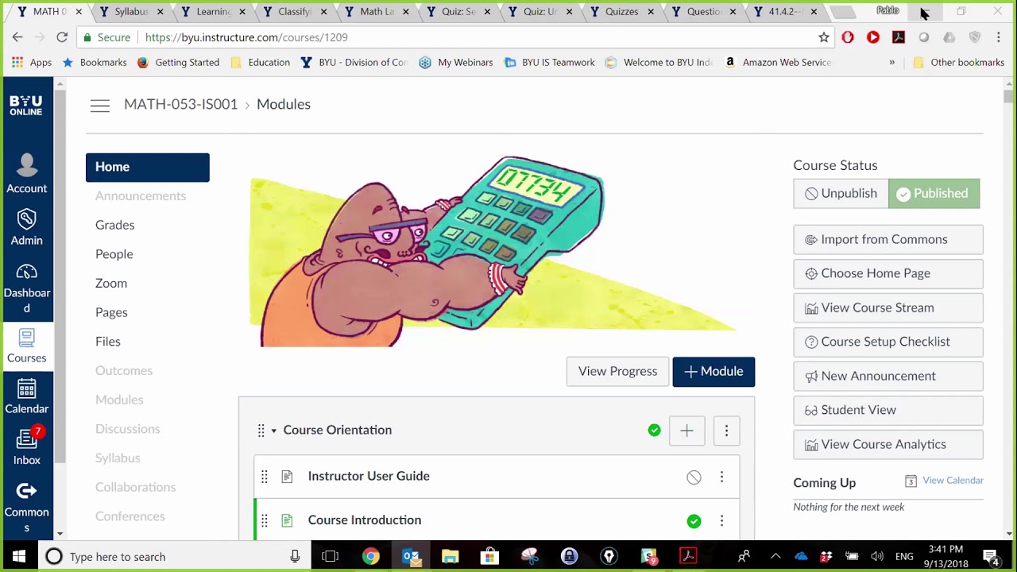Open View Course Analytics

point(888,444)
